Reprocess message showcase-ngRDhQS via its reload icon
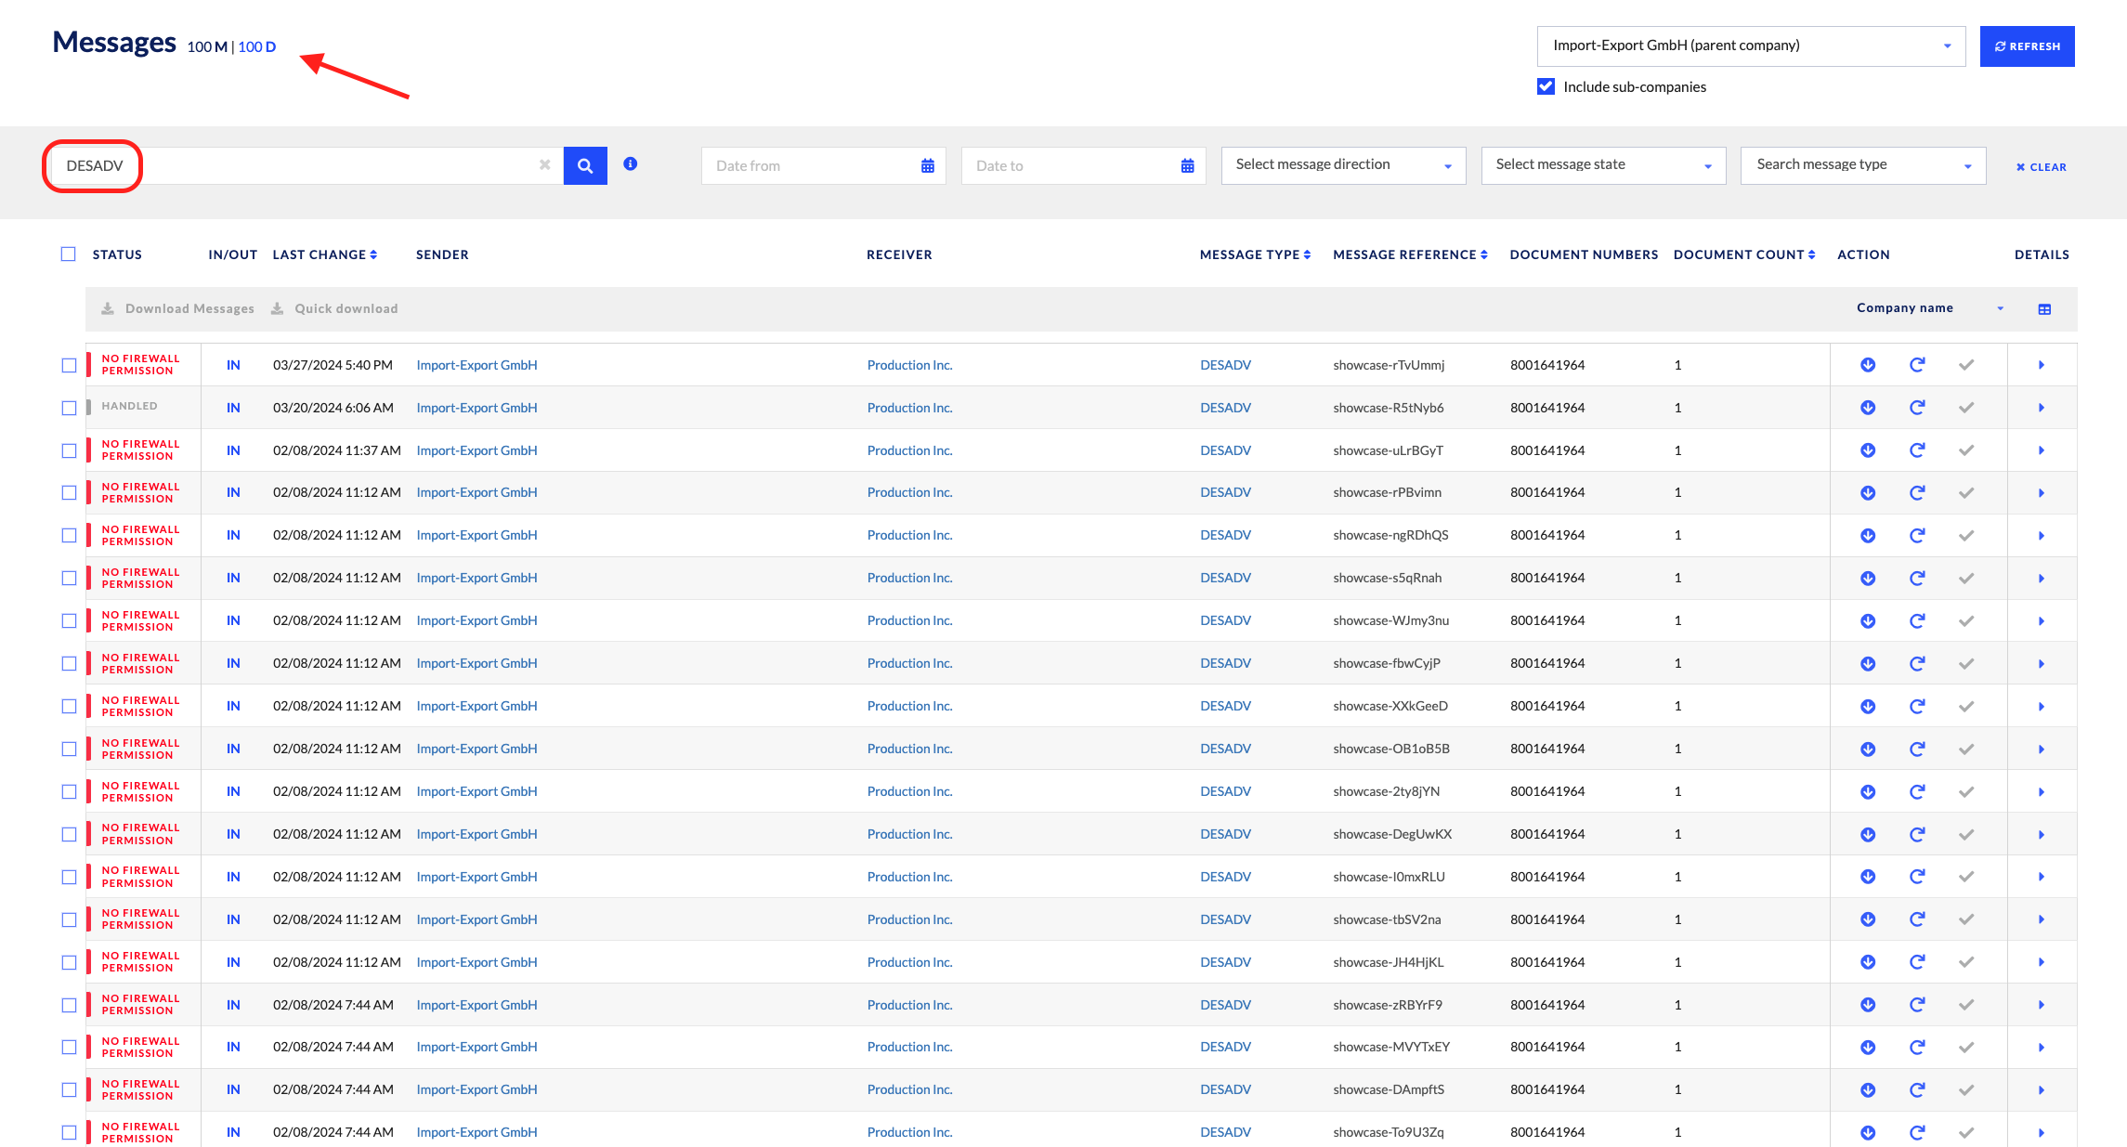2127x1147 pixels. coord(1917,536)
